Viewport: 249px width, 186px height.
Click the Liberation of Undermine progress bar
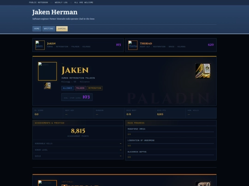click(x=171, y=143)
